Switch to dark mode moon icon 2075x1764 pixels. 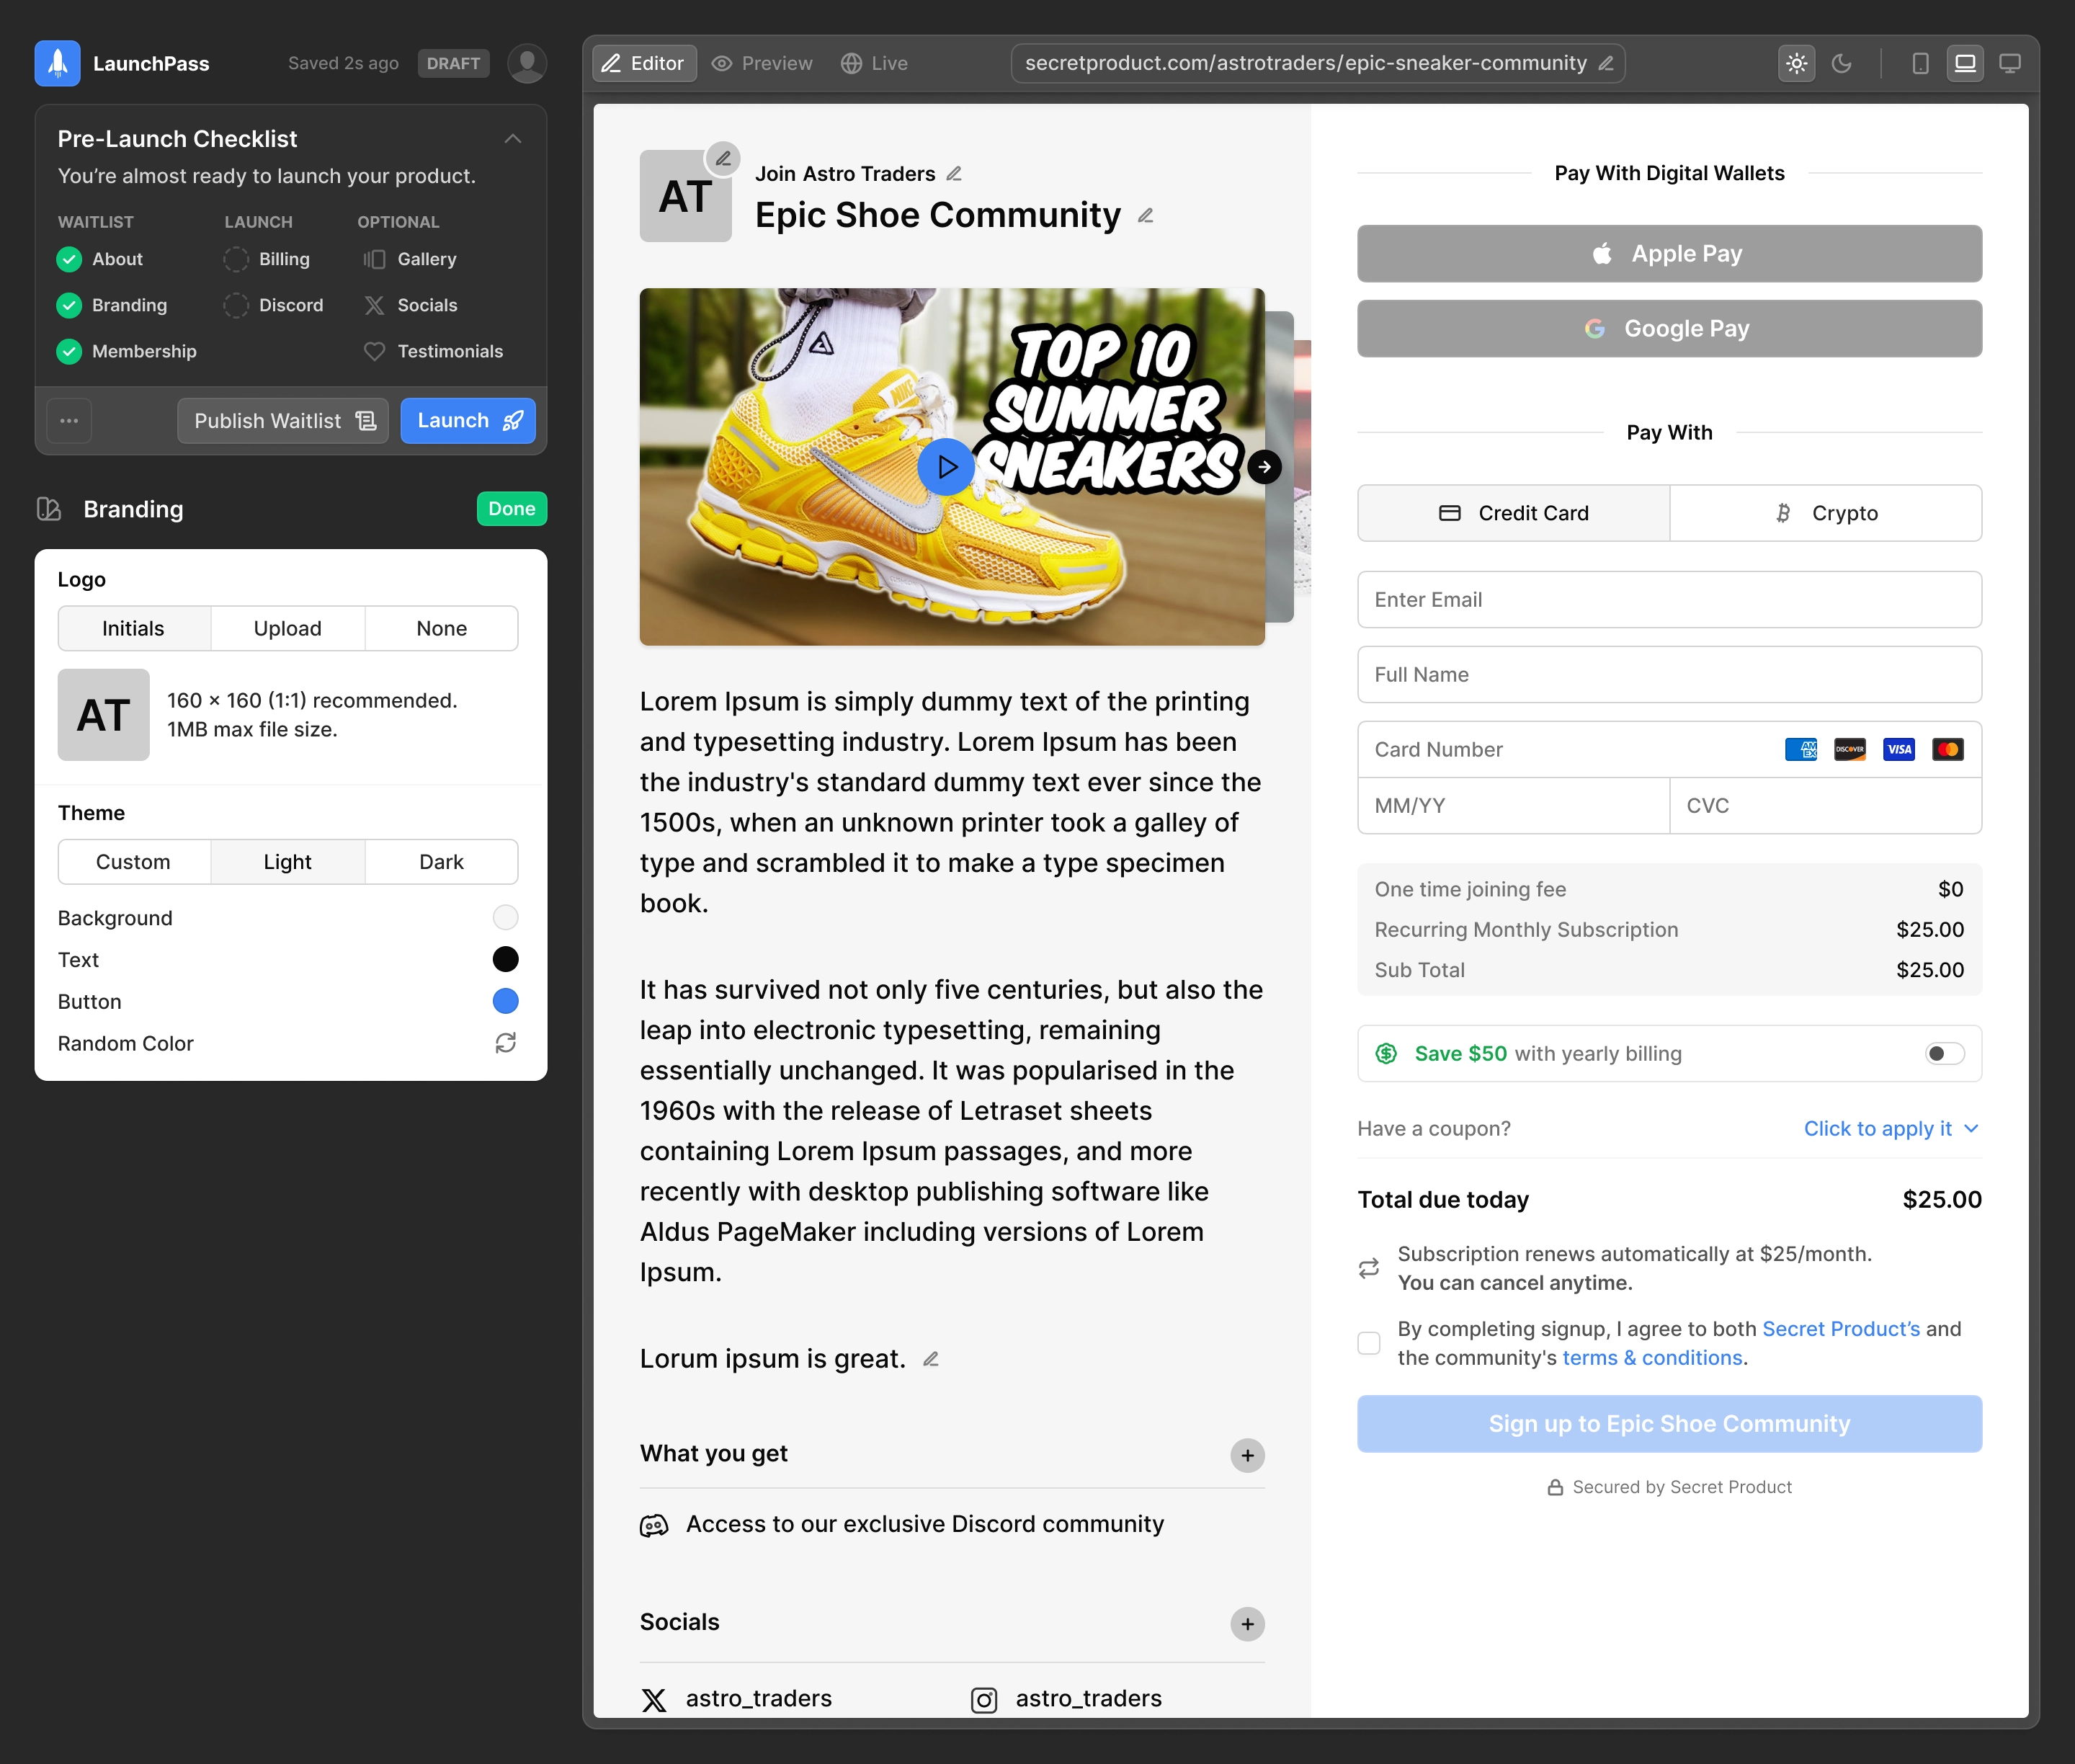[1842, 63]
